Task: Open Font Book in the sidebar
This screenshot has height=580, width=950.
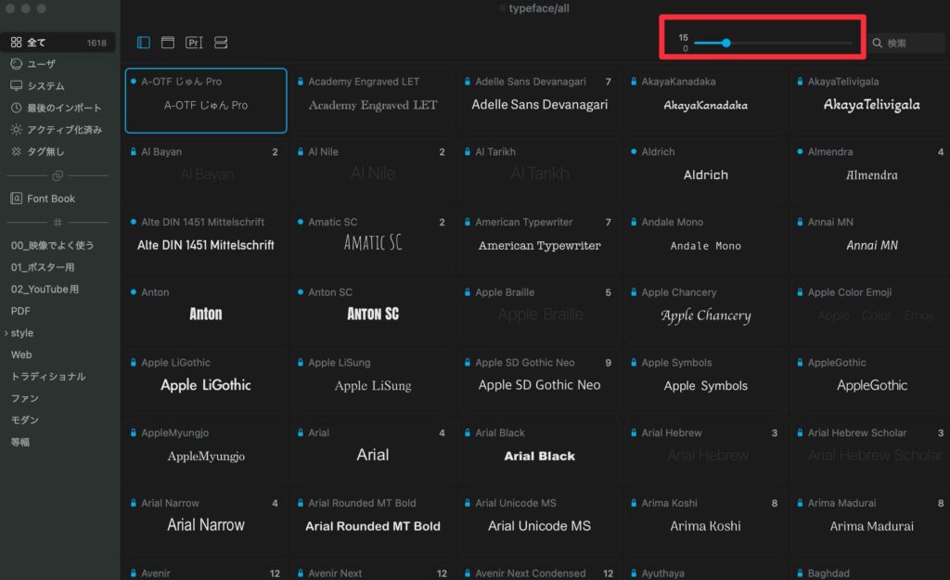Action: coord(51,199)
